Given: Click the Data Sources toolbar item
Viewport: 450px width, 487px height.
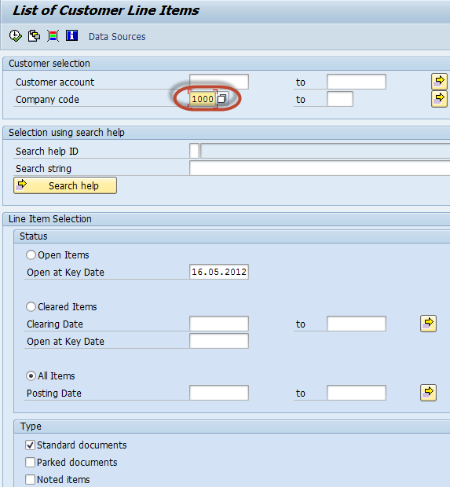Looking at the screenshot, I should tap(117, 37).
